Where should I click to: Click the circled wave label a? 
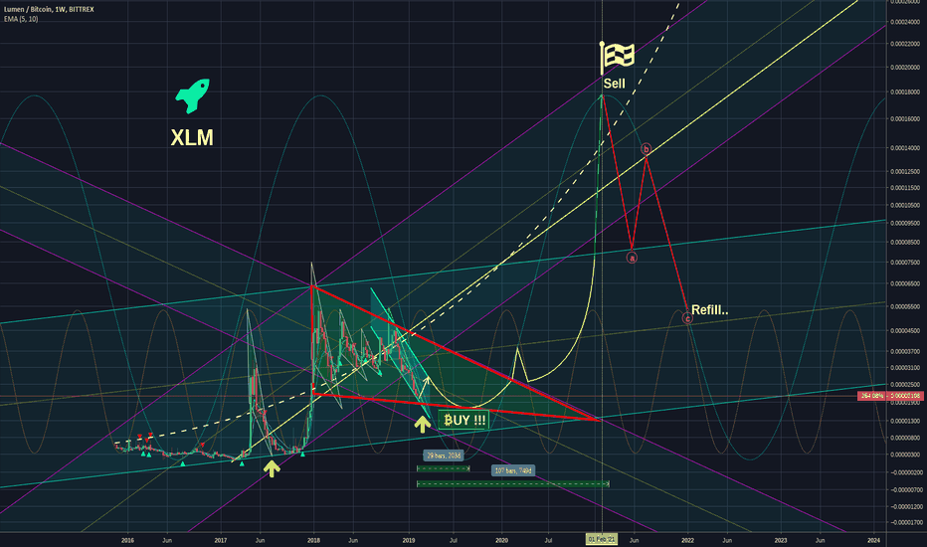pos(632,258)
